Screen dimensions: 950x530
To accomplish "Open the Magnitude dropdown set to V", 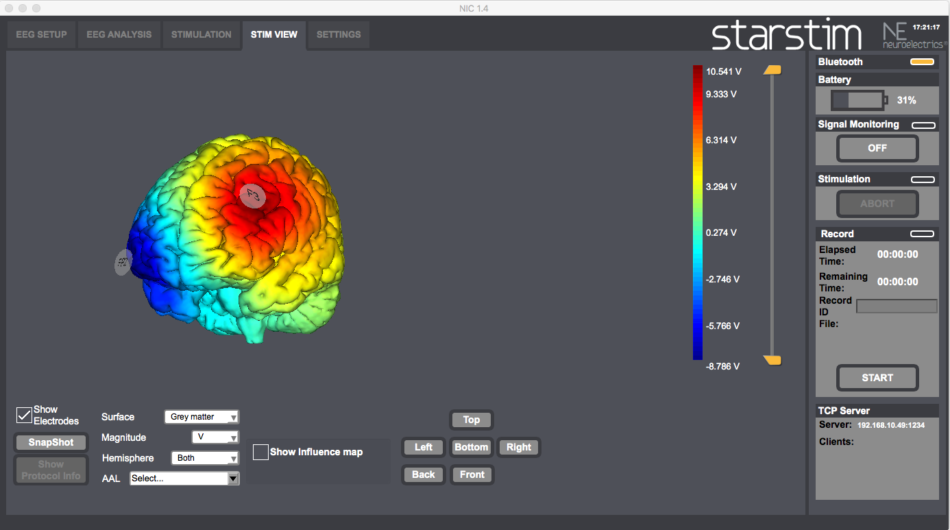I will pos(215,437).
